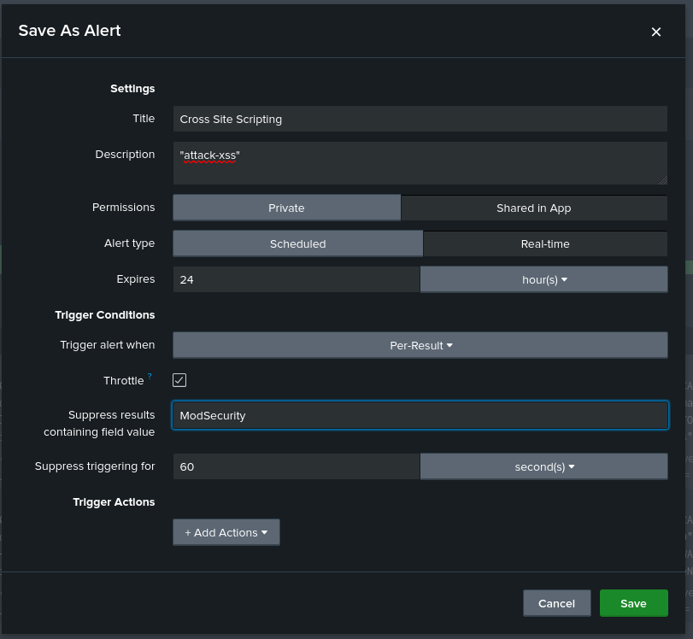The image size is (693, 639).
Task: Click the description resize handle
Action: pos(663,180)
